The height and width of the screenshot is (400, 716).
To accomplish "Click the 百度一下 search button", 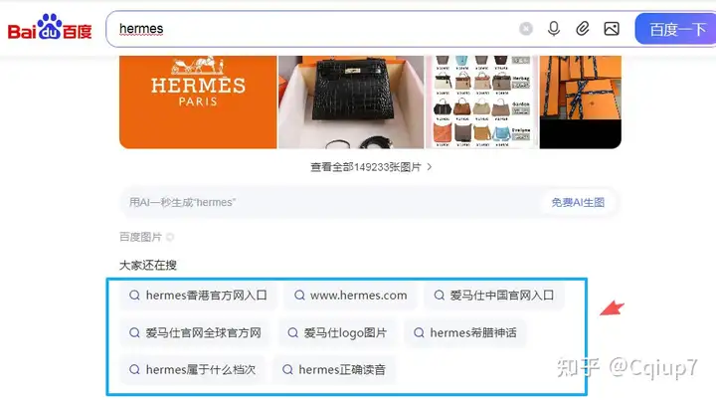I will pos(675,29).
